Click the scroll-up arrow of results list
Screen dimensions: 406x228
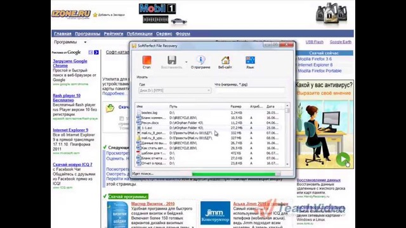coord(287,106)
